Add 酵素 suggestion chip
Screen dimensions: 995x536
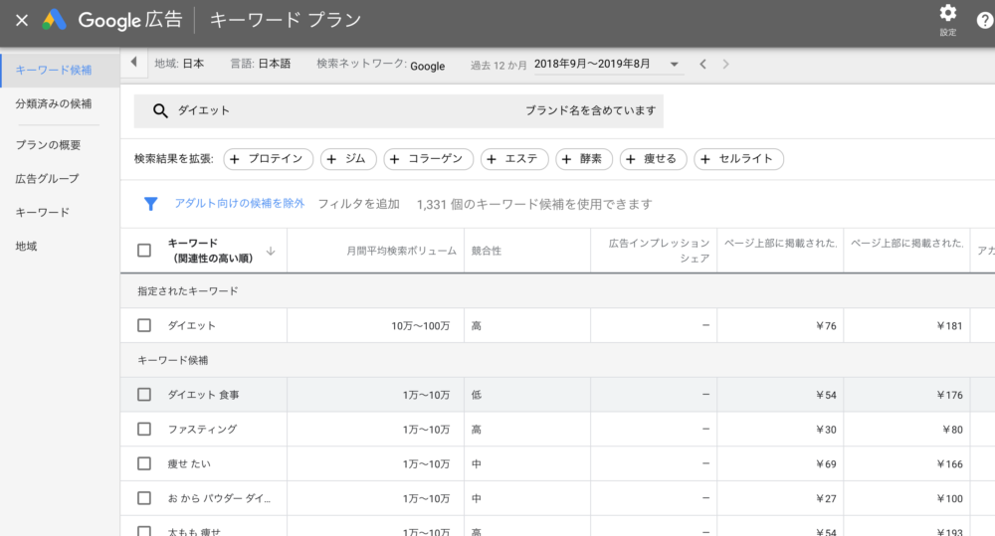tap(584, 158)
